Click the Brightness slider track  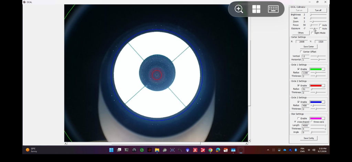tap(318, 15)
